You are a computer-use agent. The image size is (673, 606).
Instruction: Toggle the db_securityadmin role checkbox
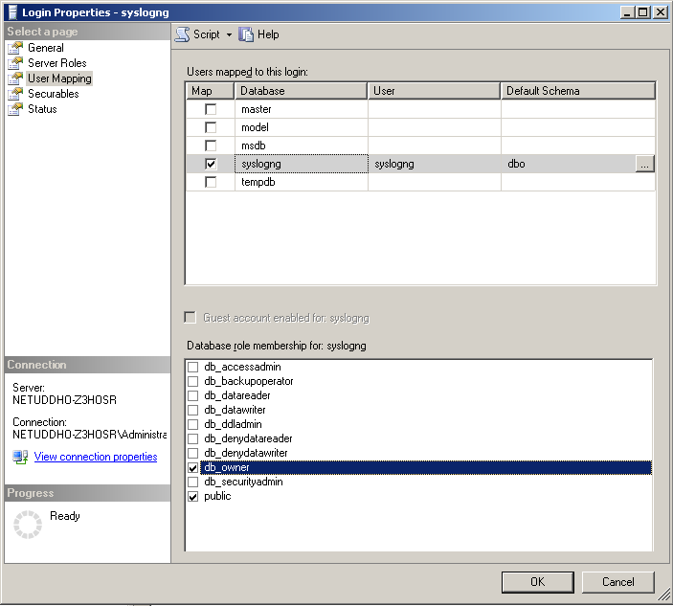point(193,483)
